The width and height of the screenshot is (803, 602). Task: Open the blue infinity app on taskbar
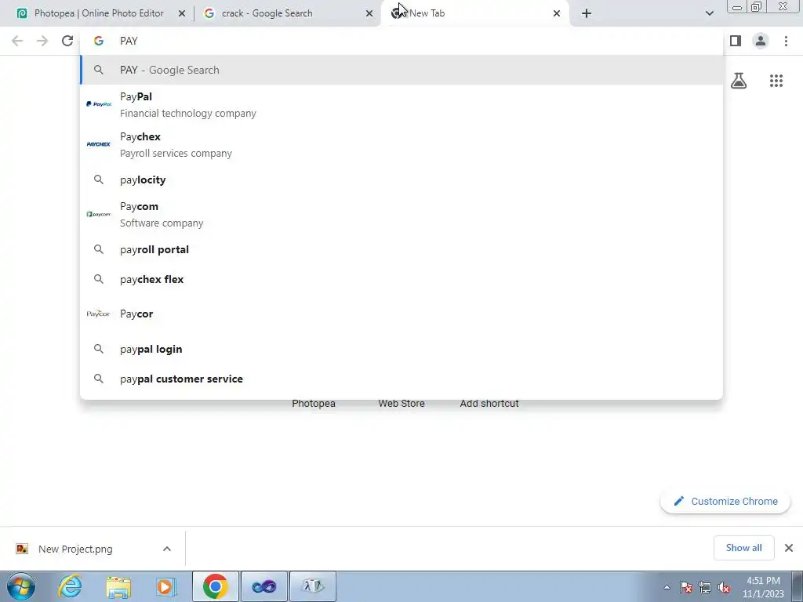[x=263, y=586]
